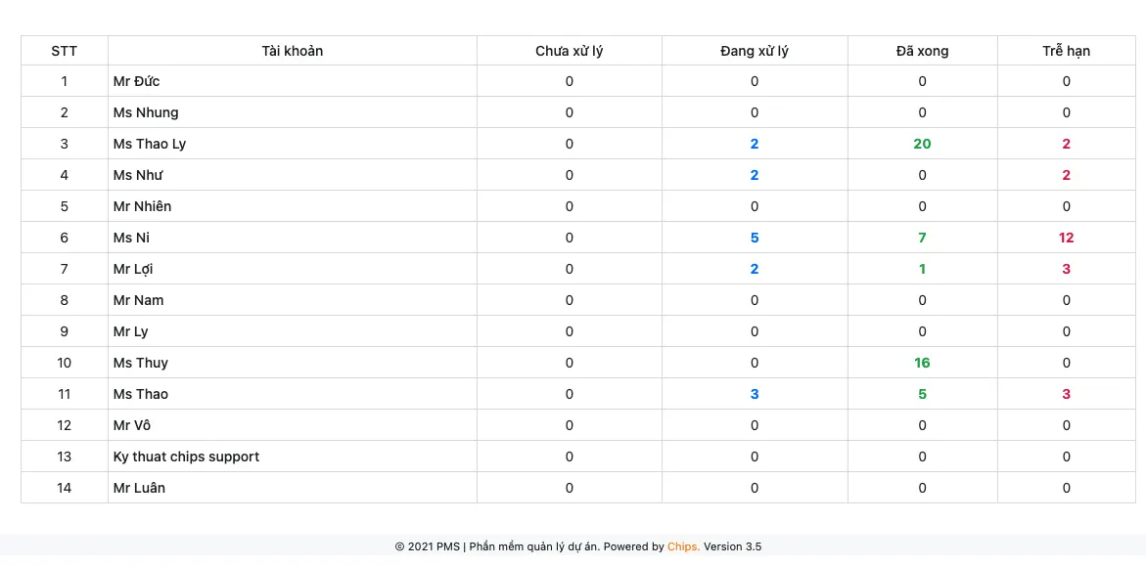Open Ms Thao Ly's done count 20

tap(922, 144)
